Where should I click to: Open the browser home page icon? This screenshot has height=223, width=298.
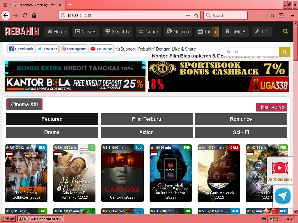click(x=34, y=15)
